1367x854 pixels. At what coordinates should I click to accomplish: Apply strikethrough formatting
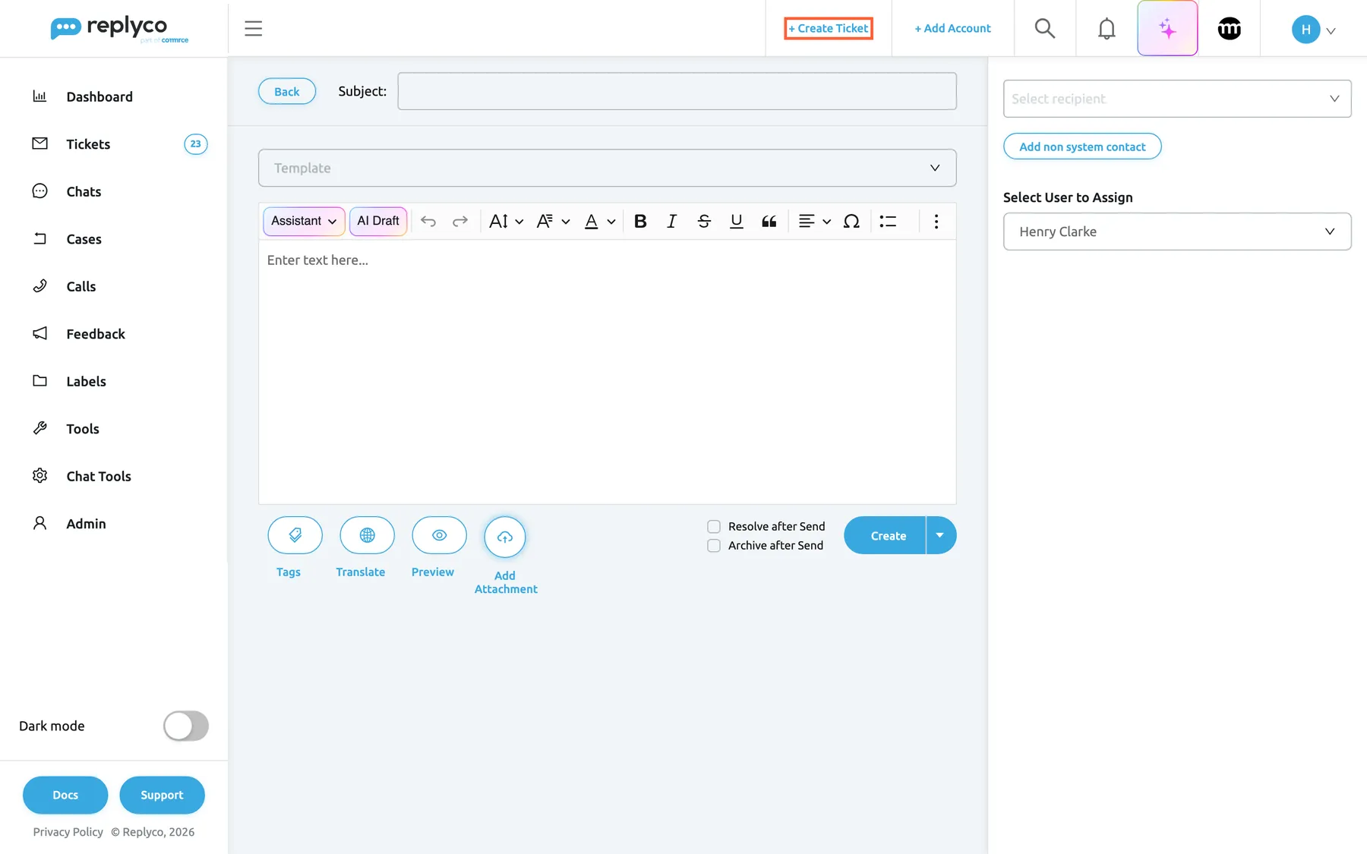(704, 221)
